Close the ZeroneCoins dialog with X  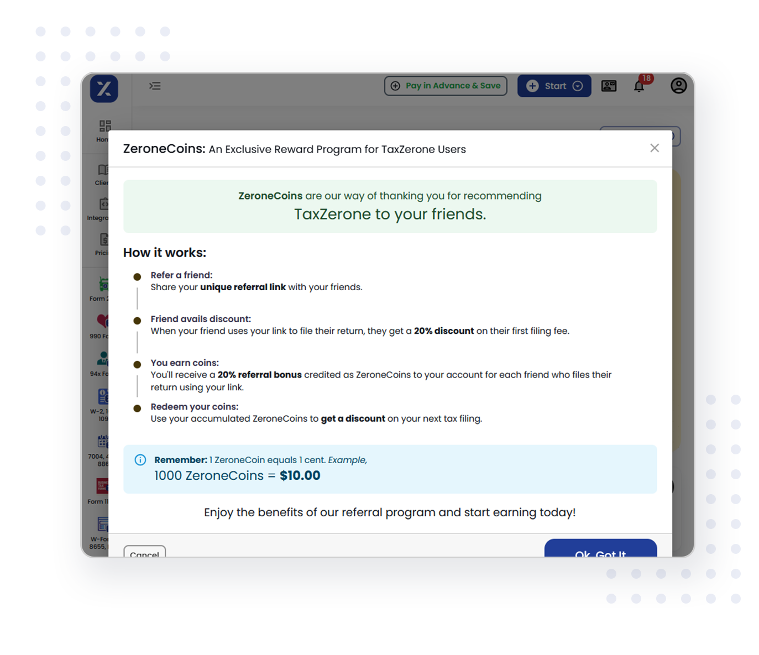tap(655, 148)
